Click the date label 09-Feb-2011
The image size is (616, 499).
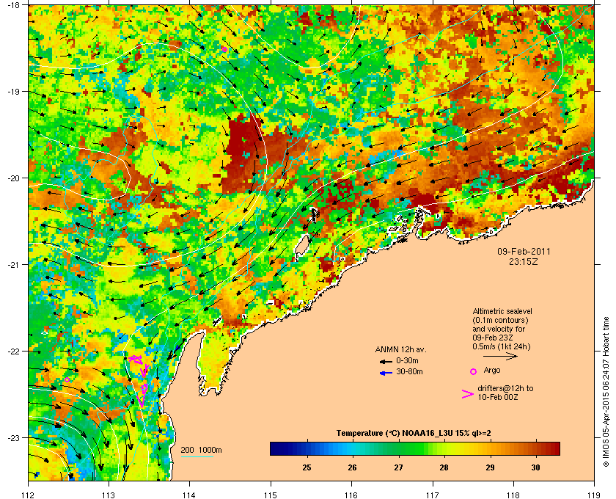[x=524, y=252]
